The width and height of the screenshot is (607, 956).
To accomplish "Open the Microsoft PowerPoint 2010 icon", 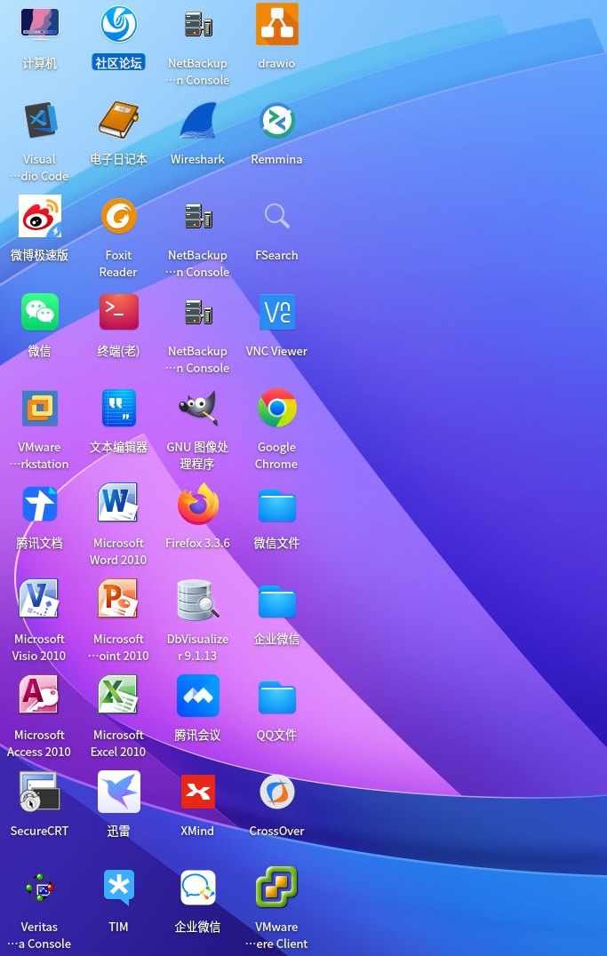I will click(118, 600).
